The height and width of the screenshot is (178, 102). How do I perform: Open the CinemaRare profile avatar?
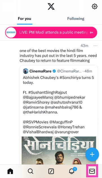pyautogui.click(x=26, y=71)
